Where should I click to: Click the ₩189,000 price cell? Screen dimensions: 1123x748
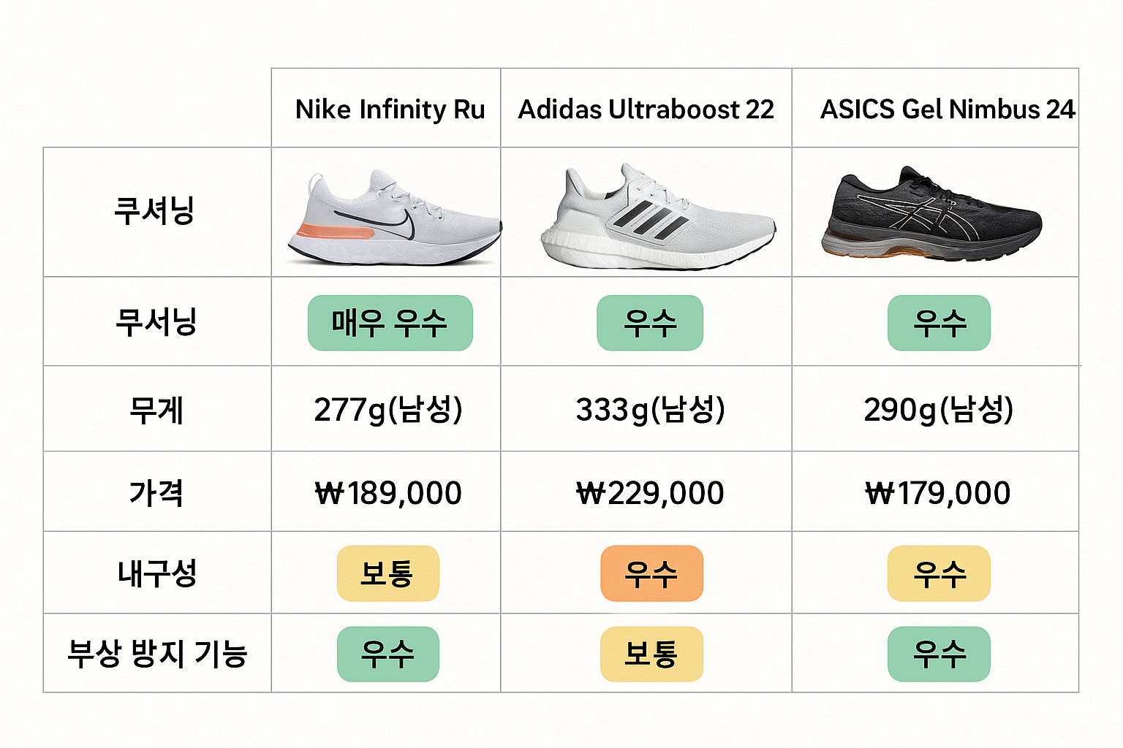pos(388,493)
